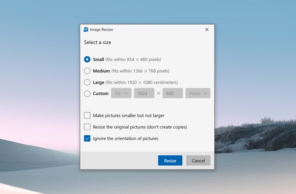Uncheck Ignore the orientation of pictures

87,138
